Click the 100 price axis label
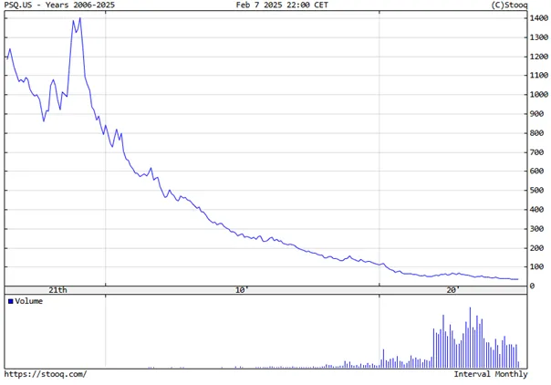 pyautogui.click(x=537, y=267)
